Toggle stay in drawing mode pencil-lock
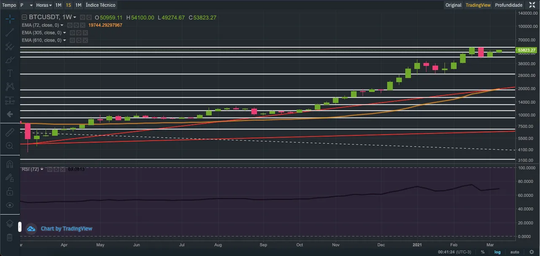 [x=10, y=178]
